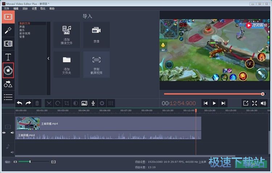Select 库存视频 category
The height and width of the screenshot is (173, 272).
pyautogui.click(x=25, y=33)
